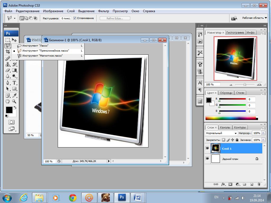271x203 pixels.
Task: Click the foreground color swatch in toolbox
Action: (9, 110)
